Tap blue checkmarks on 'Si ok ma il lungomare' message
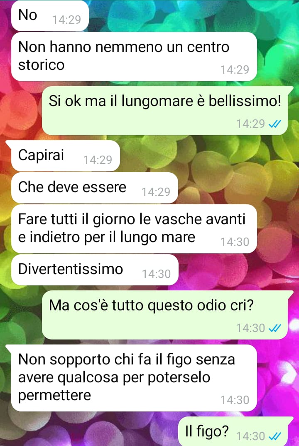Screen dimensions: 299x446 tap(274, 124)
